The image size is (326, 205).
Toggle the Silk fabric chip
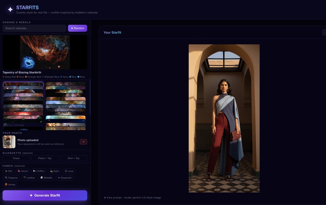coord(8,171)
